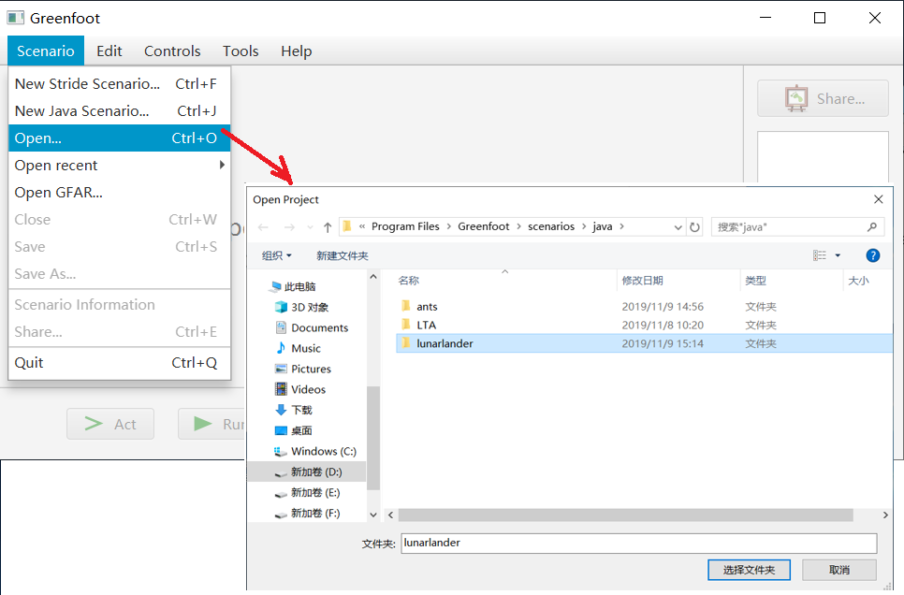Click the help question mark icon in dialog

pyautogui.click(x=872, y=255)
